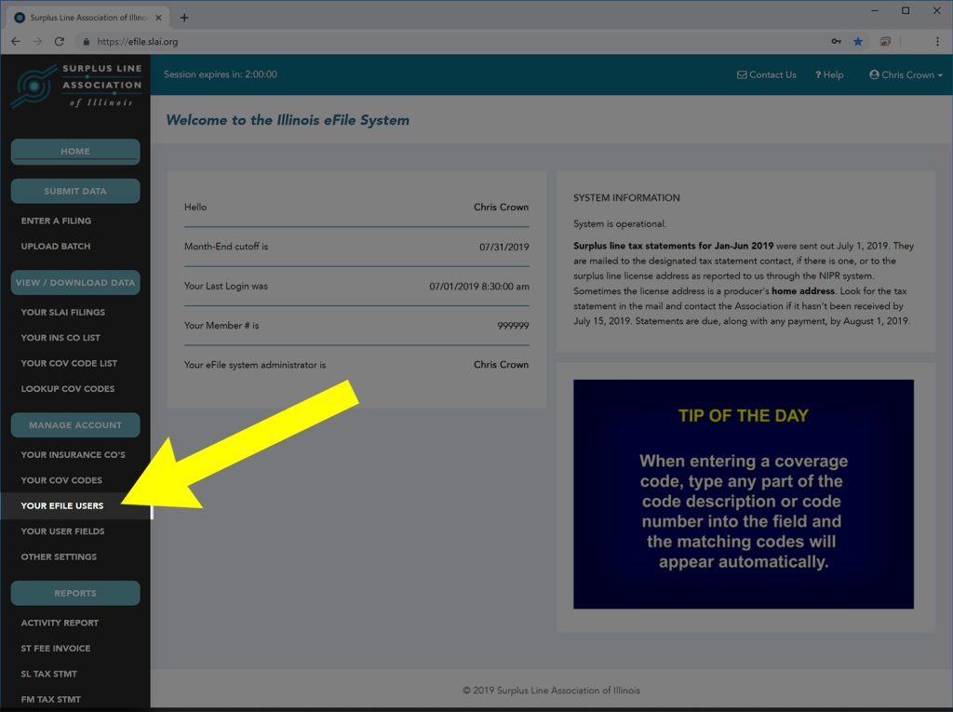Viewport: 953px width, 712px height.
Task: Go to Other Settings
Action: click(x=59, y=557)
